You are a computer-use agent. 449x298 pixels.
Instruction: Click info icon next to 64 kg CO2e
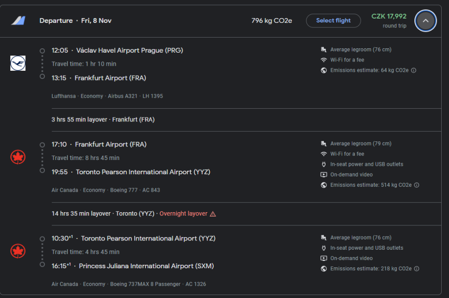tap(414, 70)
